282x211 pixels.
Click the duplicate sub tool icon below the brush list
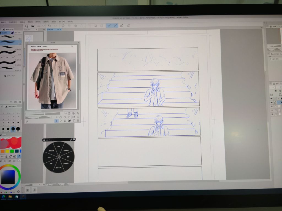[x=15, y=102]
